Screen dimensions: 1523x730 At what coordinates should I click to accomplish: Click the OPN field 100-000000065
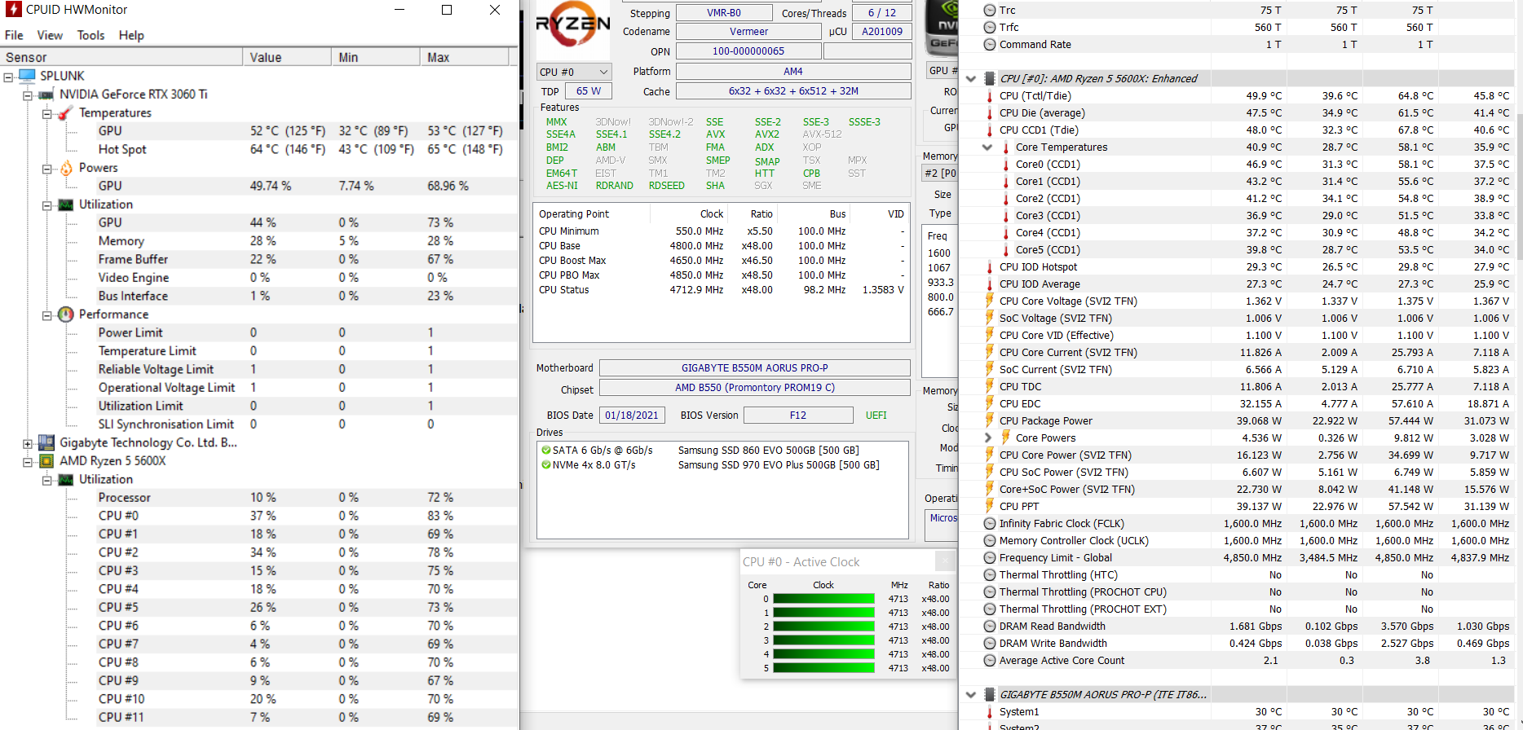tap(748, 51)
